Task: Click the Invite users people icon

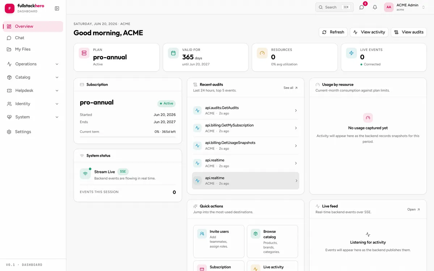Action: click(x=202, y=234)
